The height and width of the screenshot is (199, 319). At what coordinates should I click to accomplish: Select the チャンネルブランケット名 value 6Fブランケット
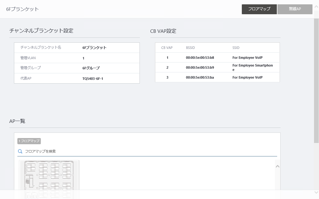pos(94,48)
